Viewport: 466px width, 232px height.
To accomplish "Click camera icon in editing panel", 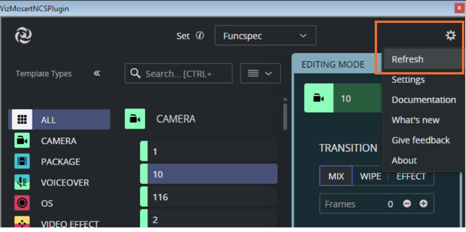I will coord(319,98).
